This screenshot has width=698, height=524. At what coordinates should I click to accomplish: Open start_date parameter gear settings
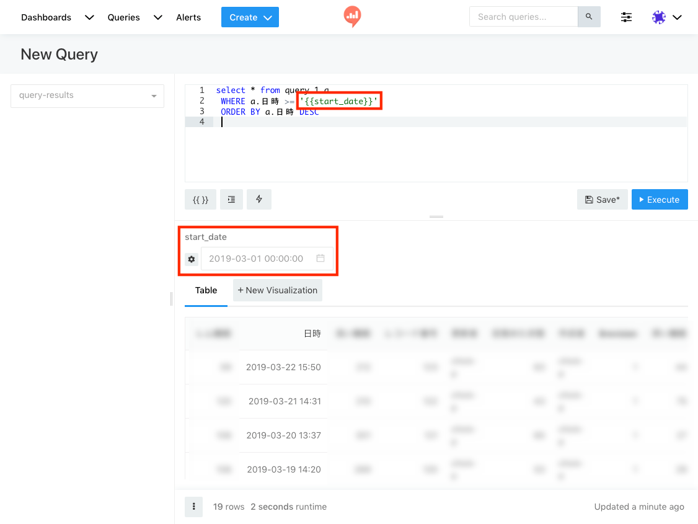pos(192,259)
